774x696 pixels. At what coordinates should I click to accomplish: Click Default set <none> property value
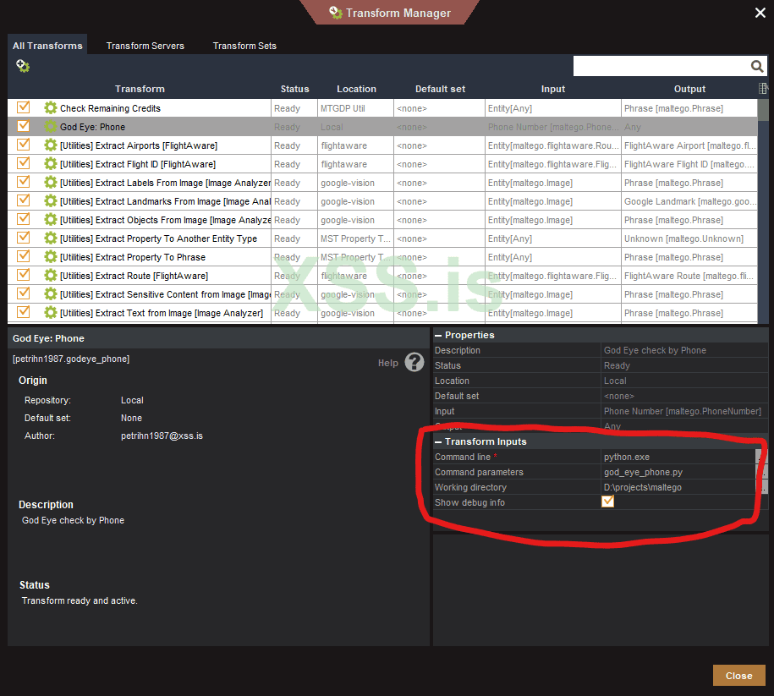pyautogui.click(x=684, y=396)
